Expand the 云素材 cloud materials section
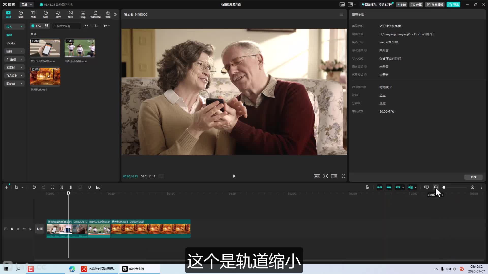 point(14,67)
